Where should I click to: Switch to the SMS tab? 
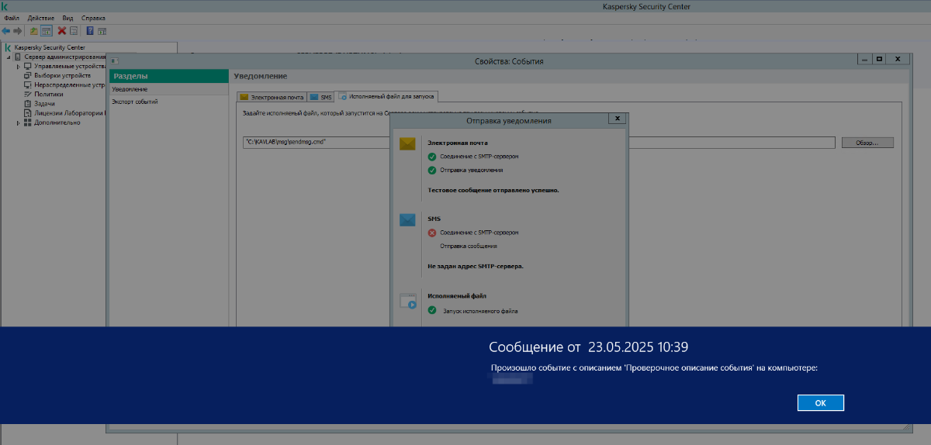[320, 97]
